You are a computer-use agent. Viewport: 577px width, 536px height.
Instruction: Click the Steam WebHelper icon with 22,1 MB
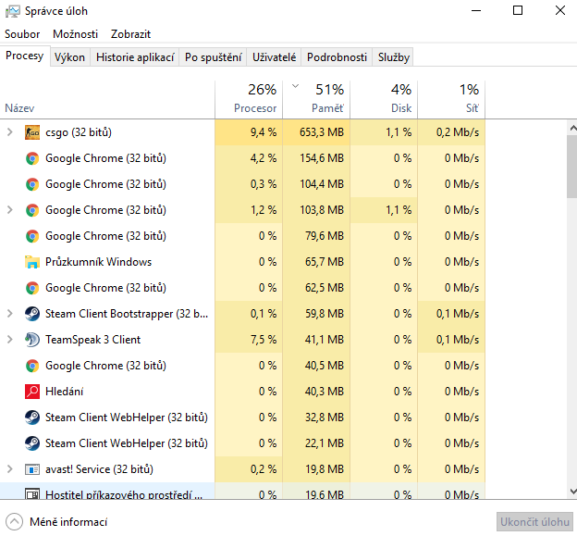coord(32,443)
